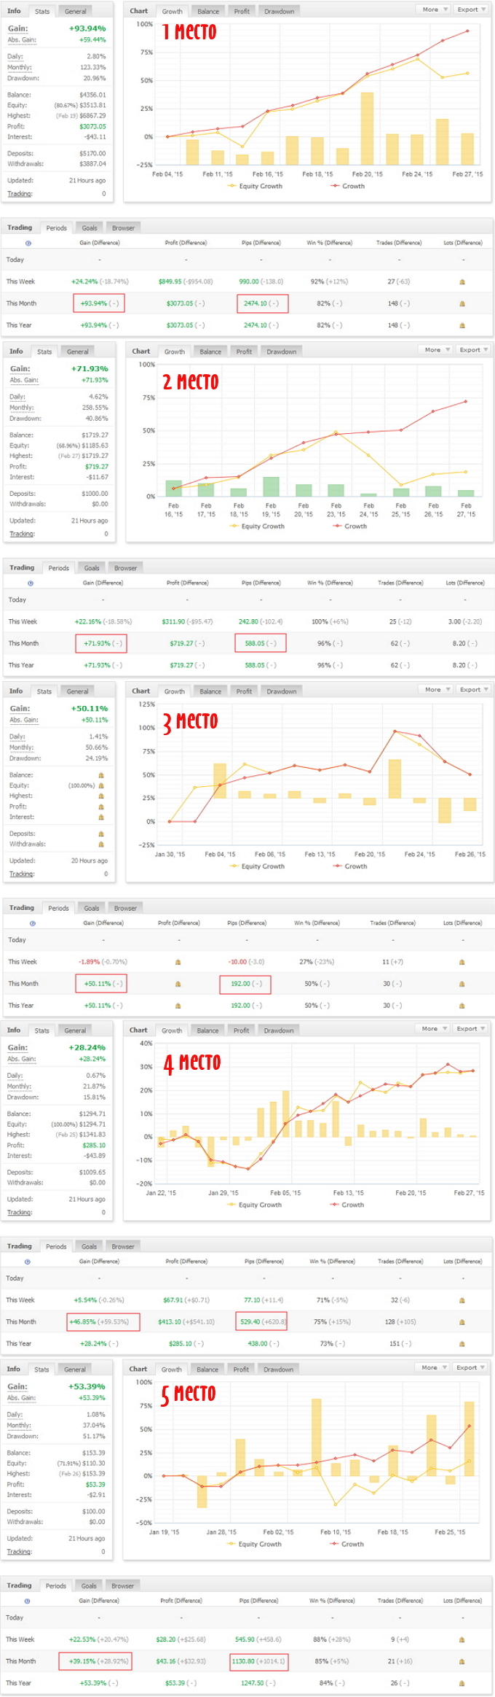Screen dimensions: 495x1697
Task: Open the More dropdown on the +93.94% chart
Action: click(x=435, y=9)
